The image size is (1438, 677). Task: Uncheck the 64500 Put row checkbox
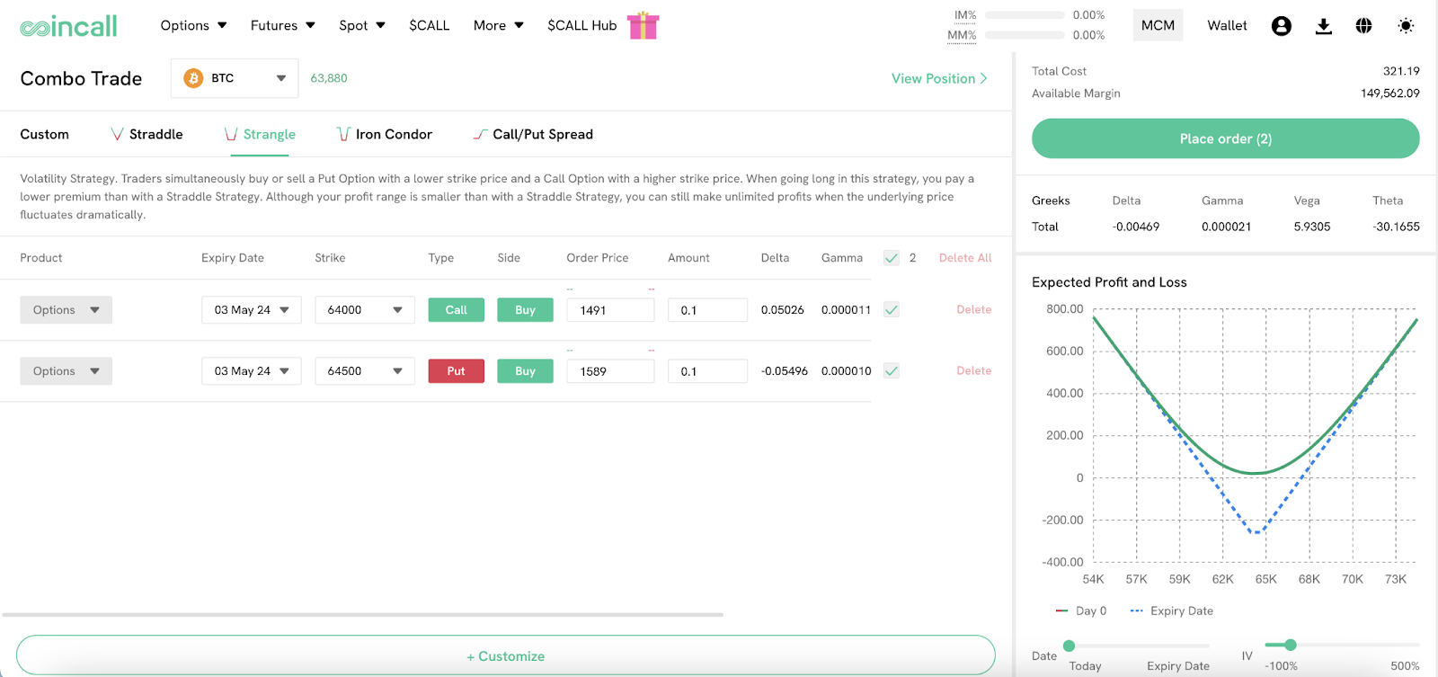point(891,370)
